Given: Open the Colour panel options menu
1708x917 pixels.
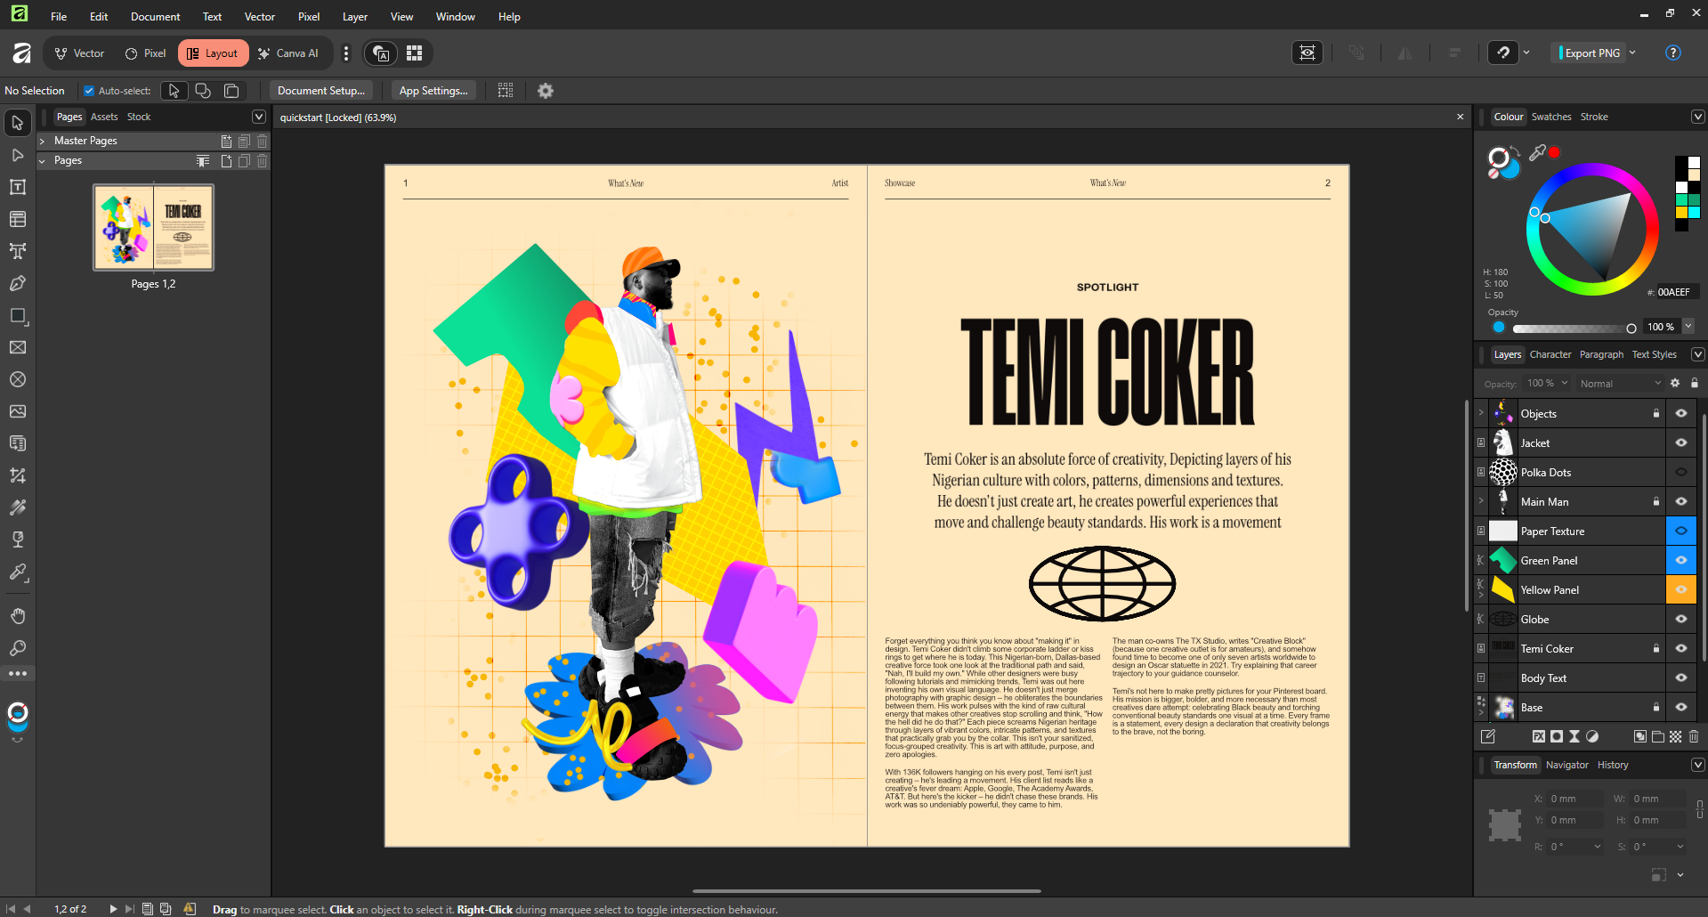Looking at the screenshot, I should coord(1697,117).
